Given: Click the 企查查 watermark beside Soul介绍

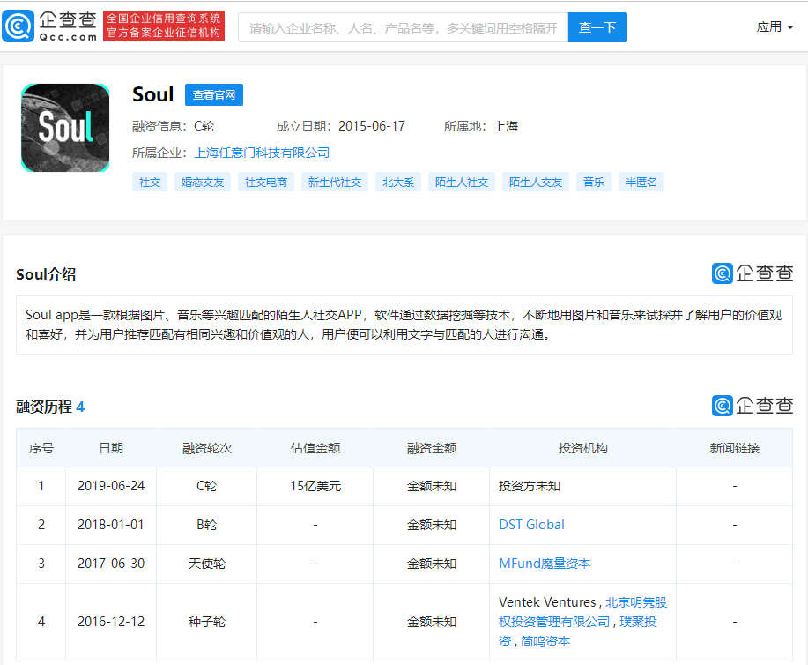Looking at the screenshot, I should [x=753, y=273].
